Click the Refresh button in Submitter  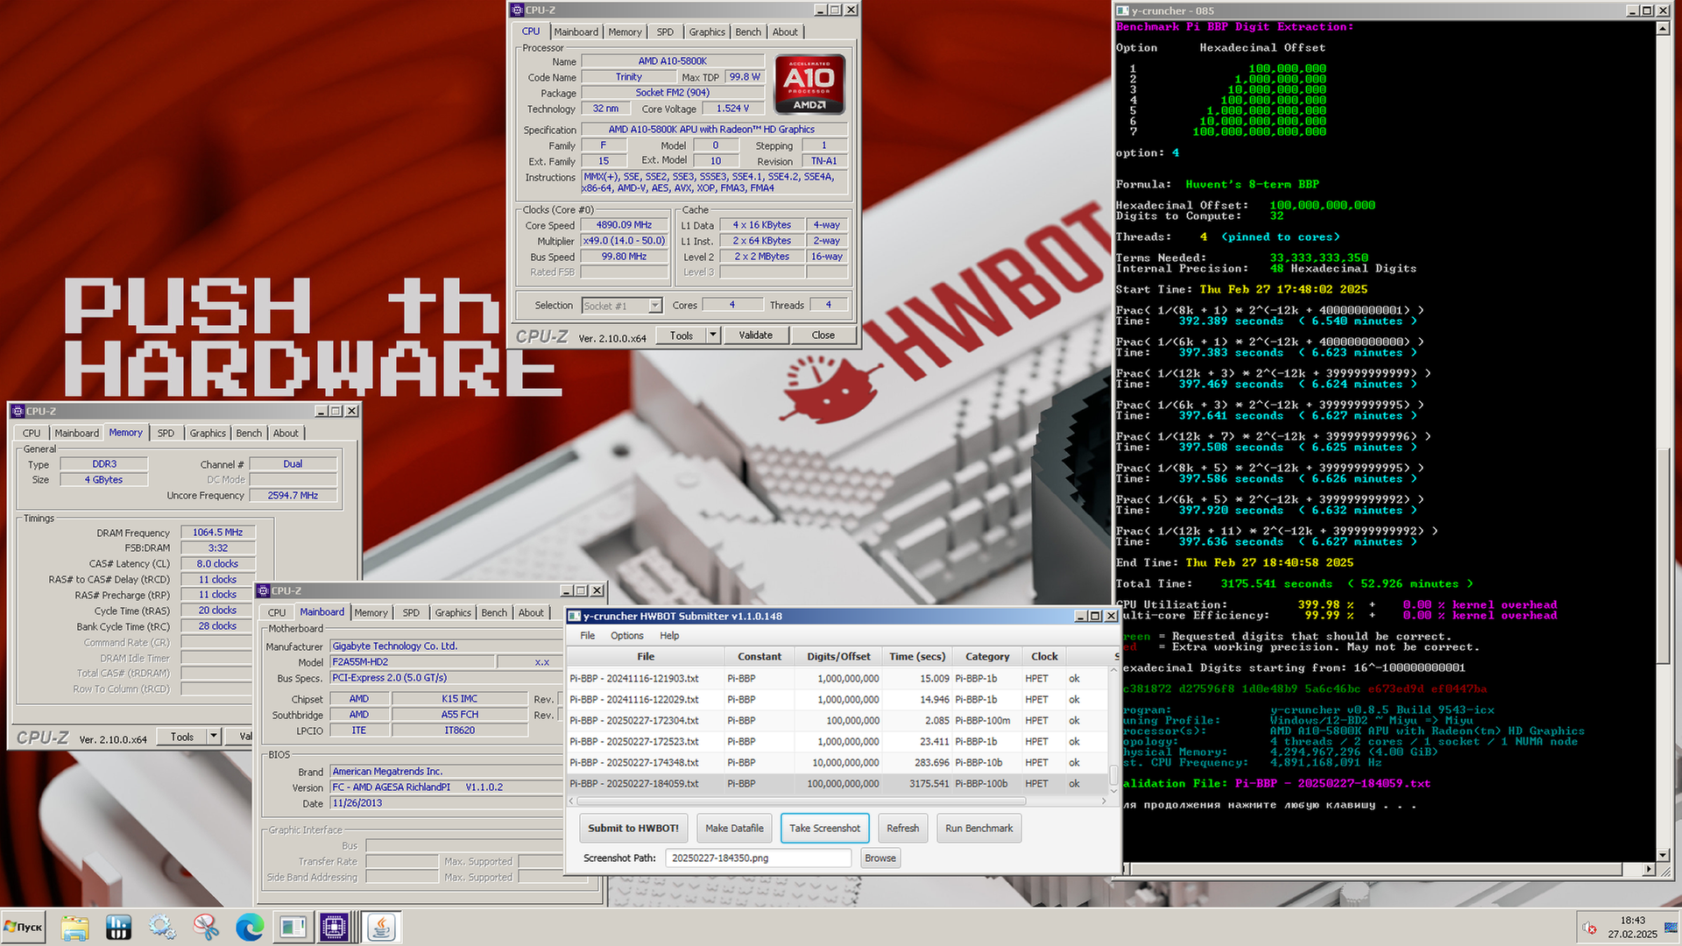902,828
